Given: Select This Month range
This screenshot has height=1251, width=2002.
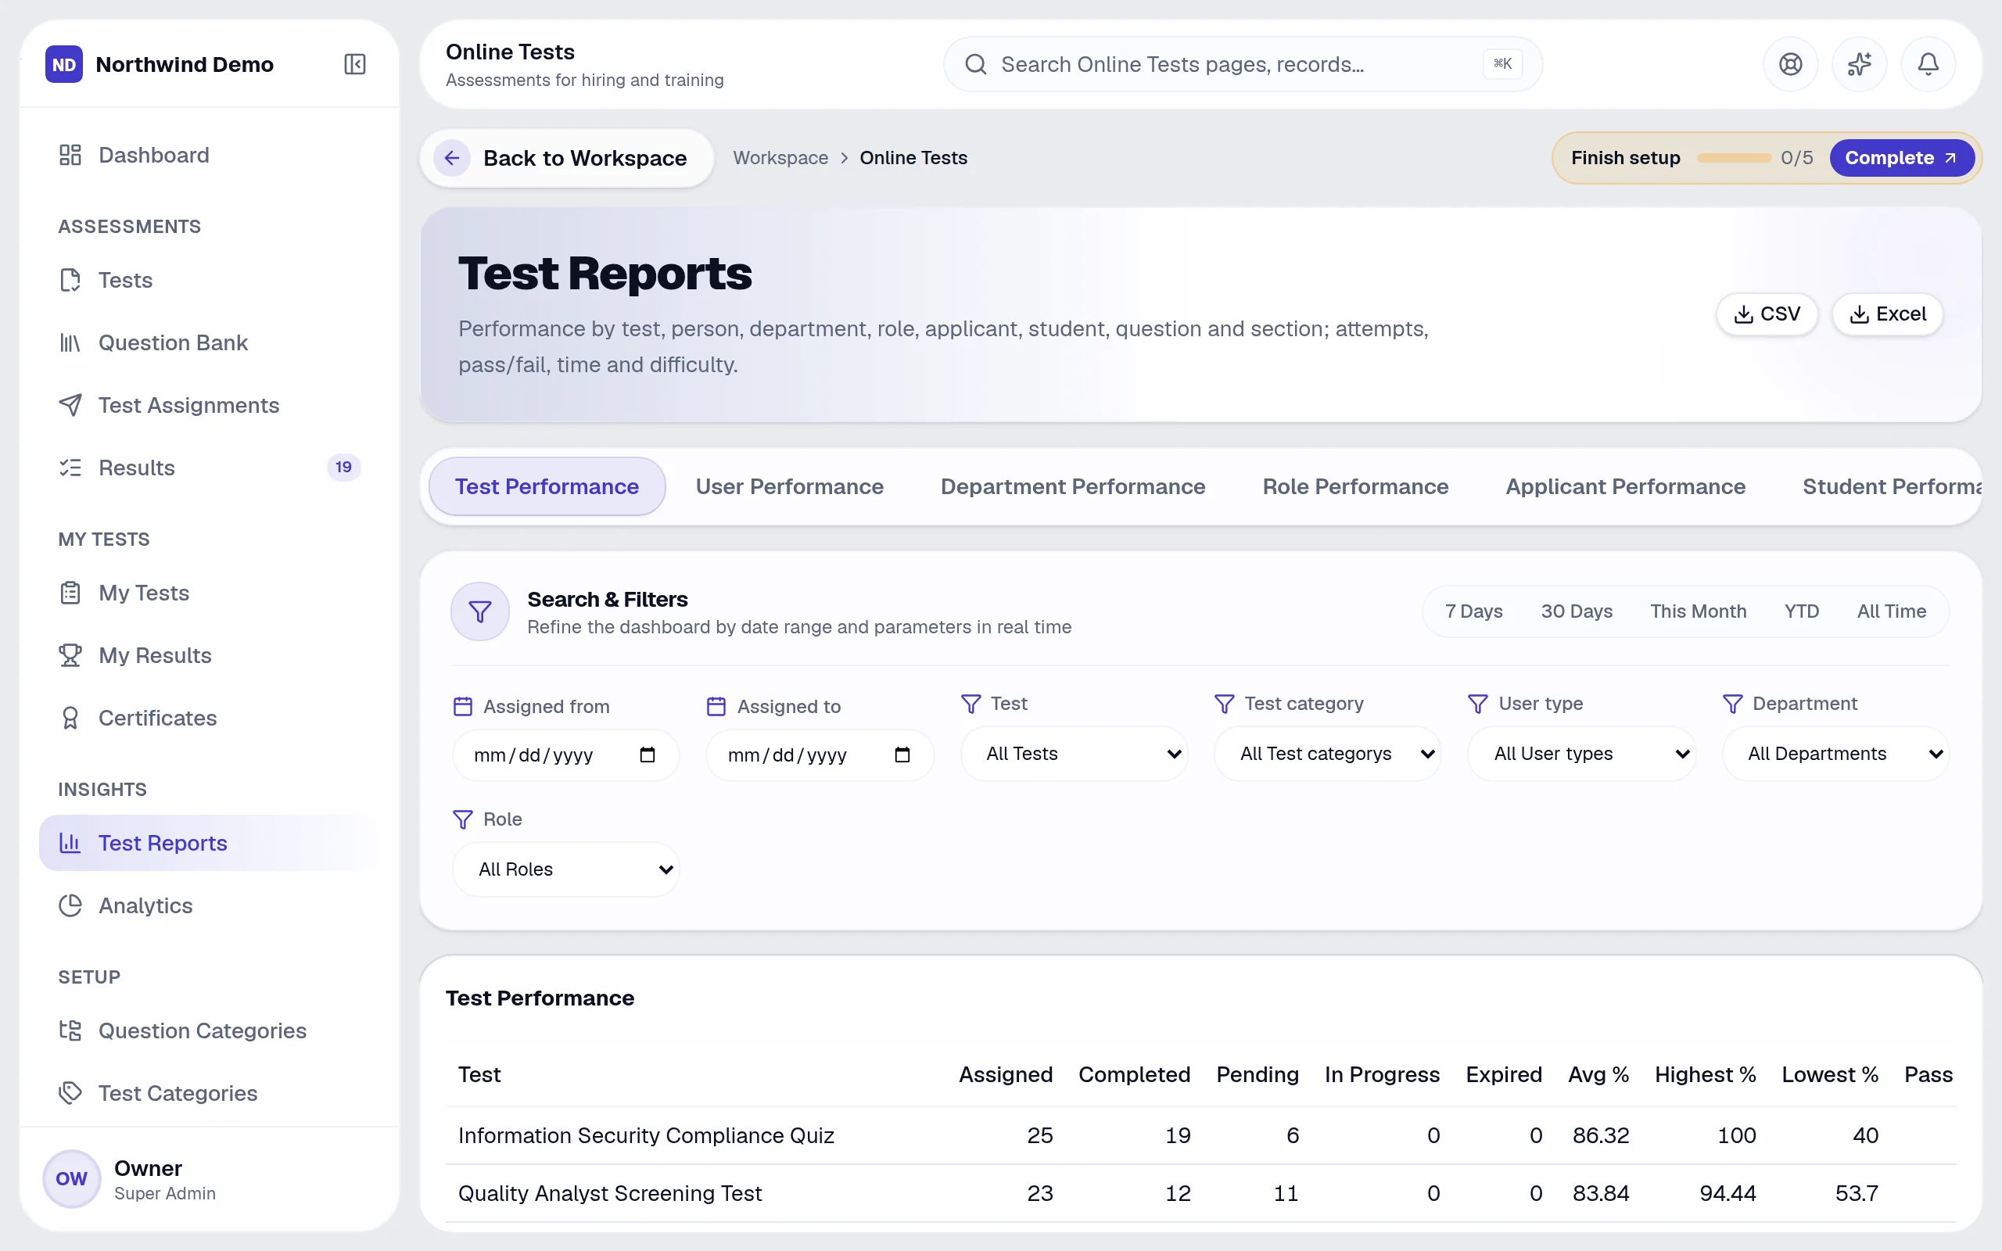Looking at the screenshot, I should coord(1698,611).
